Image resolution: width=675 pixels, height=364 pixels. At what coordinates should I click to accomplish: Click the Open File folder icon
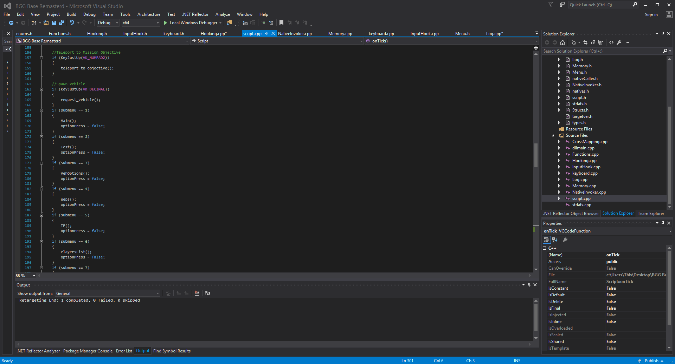(x=46, y=23)
